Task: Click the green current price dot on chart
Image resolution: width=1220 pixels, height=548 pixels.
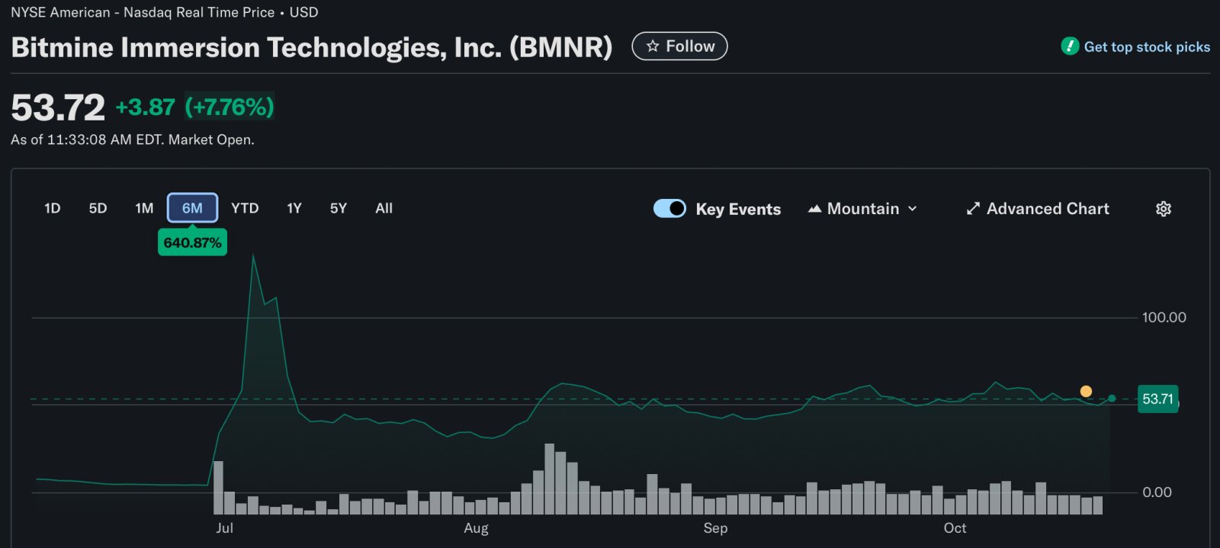Action: pyautogui.click(x=1112, y=399)
